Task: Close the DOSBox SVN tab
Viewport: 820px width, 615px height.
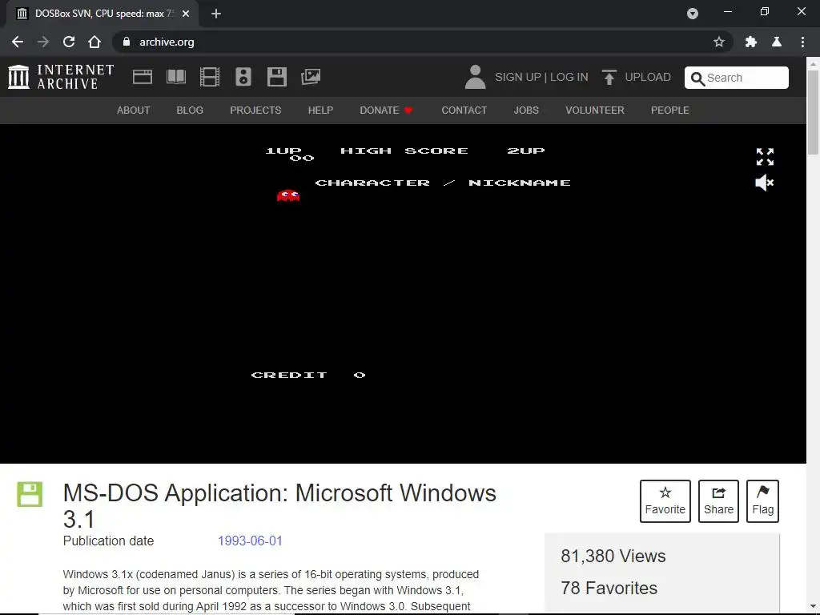Action: click(186, 14)
